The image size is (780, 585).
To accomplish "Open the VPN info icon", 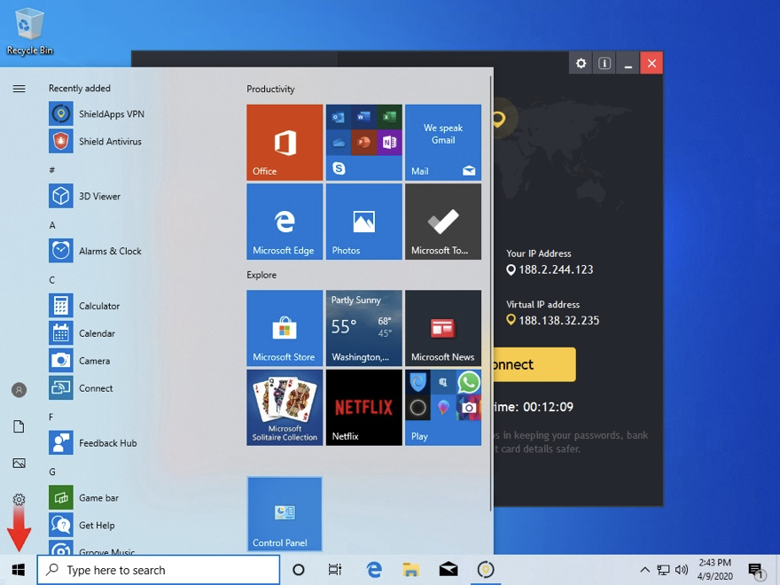I will click(x=604, y=64).
